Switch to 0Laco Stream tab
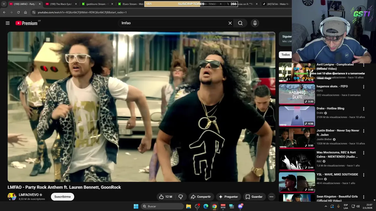Screen dimensions: 376x211 pos(130,4)
